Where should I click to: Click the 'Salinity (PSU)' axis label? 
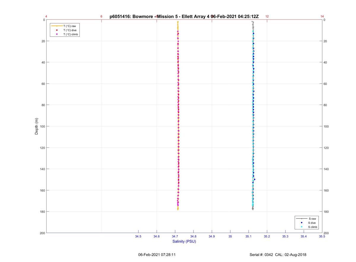tap(184, 241)
